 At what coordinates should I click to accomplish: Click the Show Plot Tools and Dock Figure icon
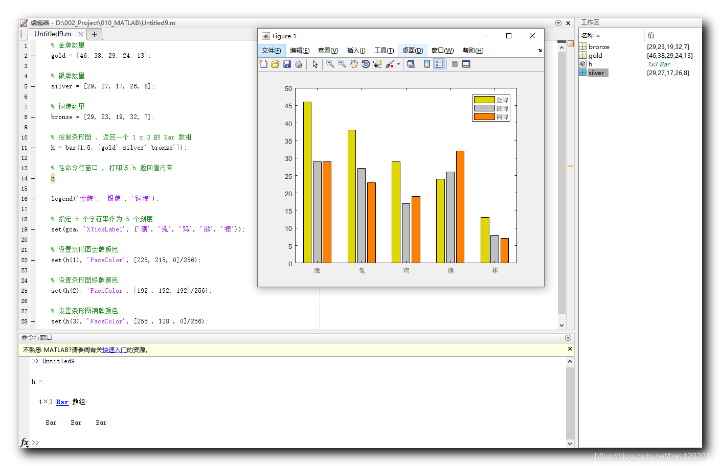(x=466, y=64)
